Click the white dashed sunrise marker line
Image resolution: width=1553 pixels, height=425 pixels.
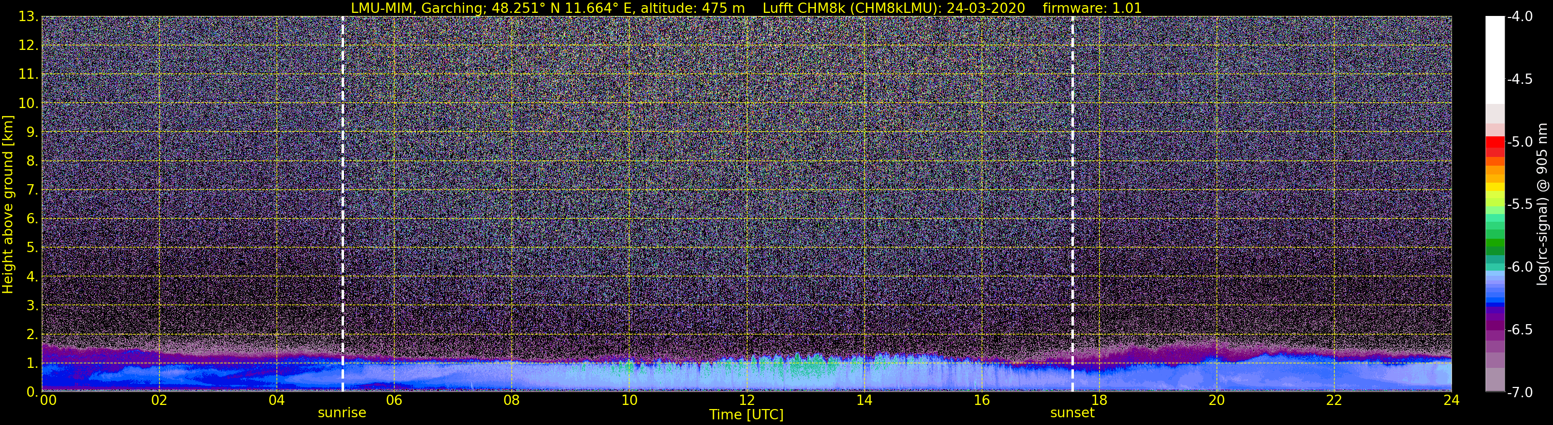(x=343, y=204)
